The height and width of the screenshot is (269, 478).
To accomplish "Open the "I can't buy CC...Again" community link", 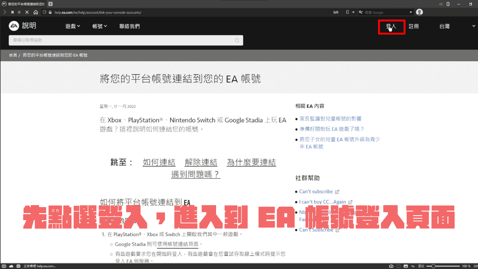I will pyautogui.click(x=323, y=202).
